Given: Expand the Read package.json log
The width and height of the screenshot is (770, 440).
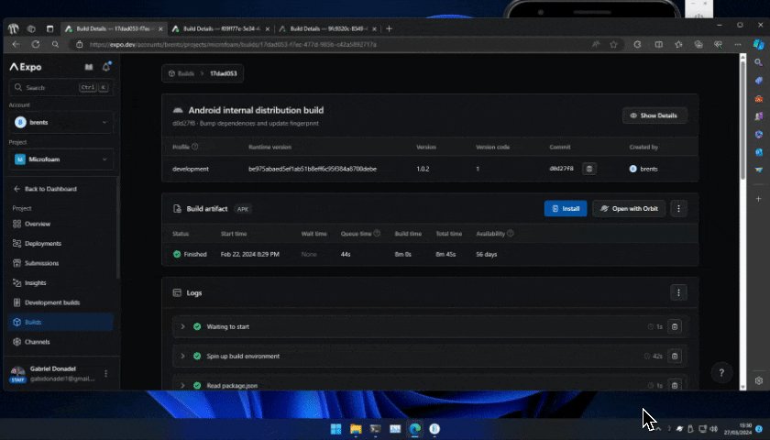Looking at the screenshot, I should tap(182, 386).
